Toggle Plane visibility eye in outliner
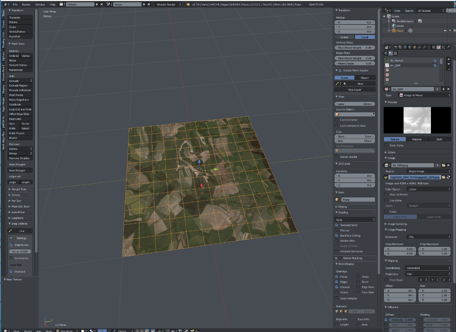The width and height of the screenshot is (456, 332). coord(445,30)
